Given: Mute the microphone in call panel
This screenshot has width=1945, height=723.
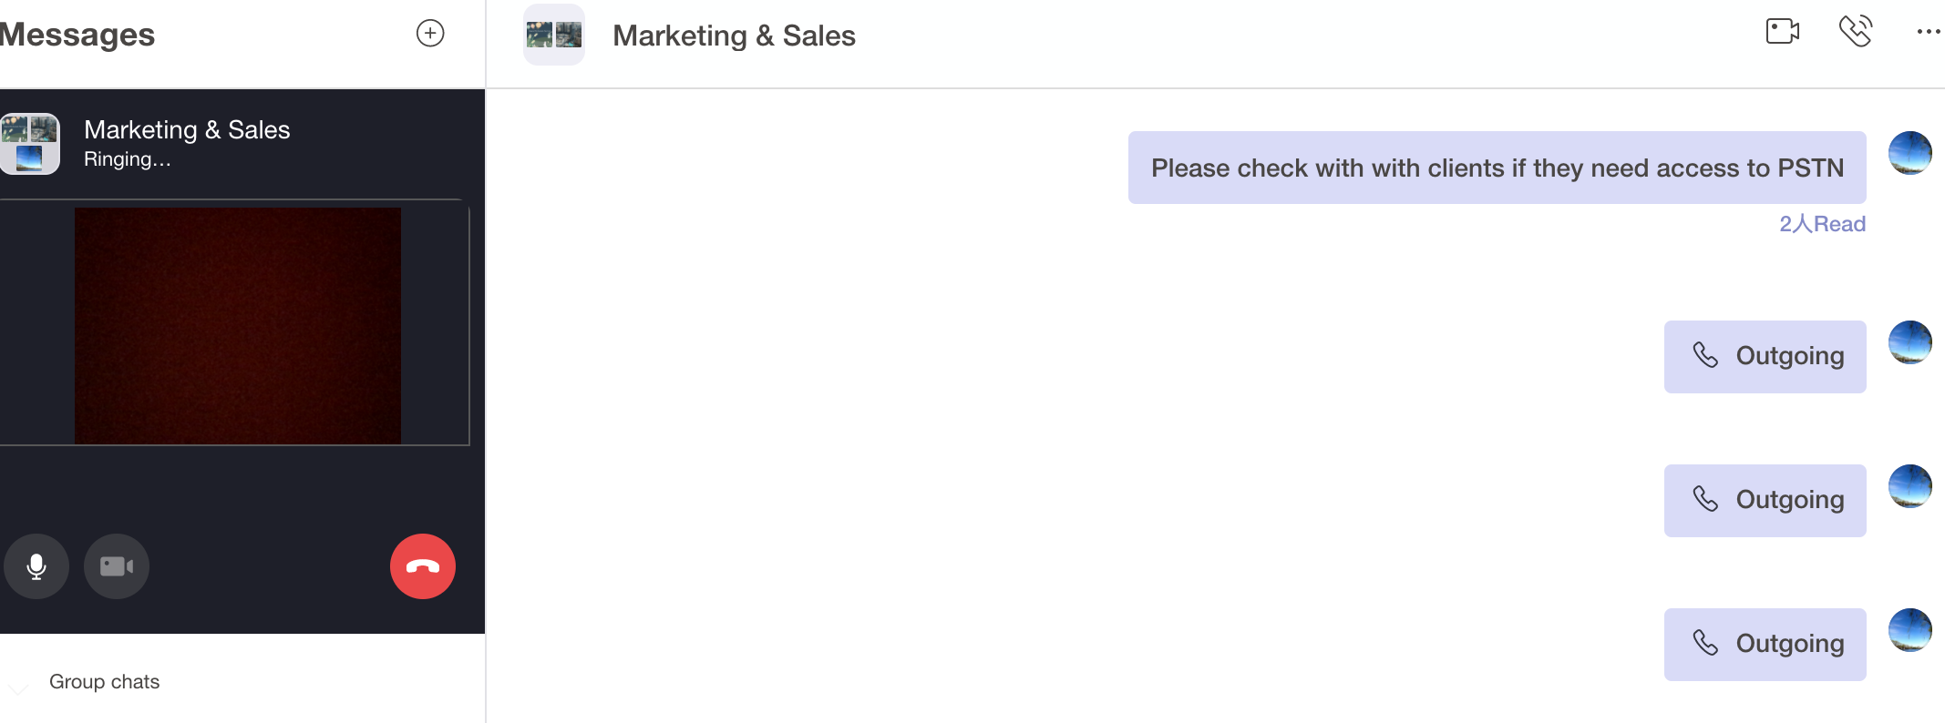Looking at the screenshot, I should 36,566.
